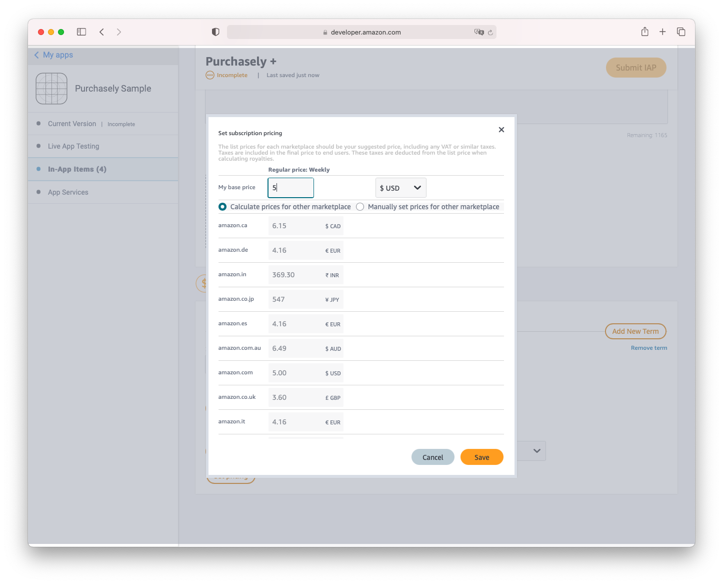Click the My apps link
The width and height of the screenshot is (723, 584).
click(x=58, y=55)
